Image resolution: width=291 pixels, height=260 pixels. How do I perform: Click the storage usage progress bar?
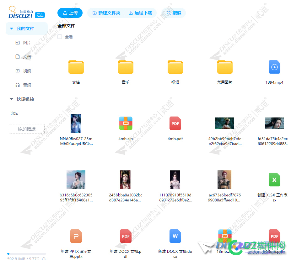point(27,254)
